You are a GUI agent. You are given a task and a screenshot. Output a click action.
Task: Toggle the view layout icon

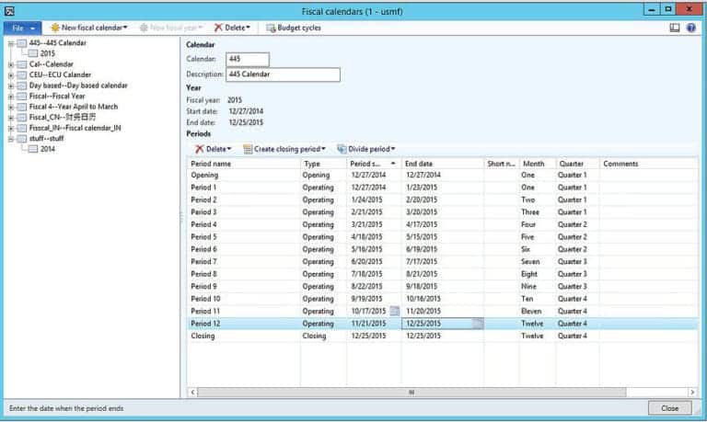coord(675,28)
